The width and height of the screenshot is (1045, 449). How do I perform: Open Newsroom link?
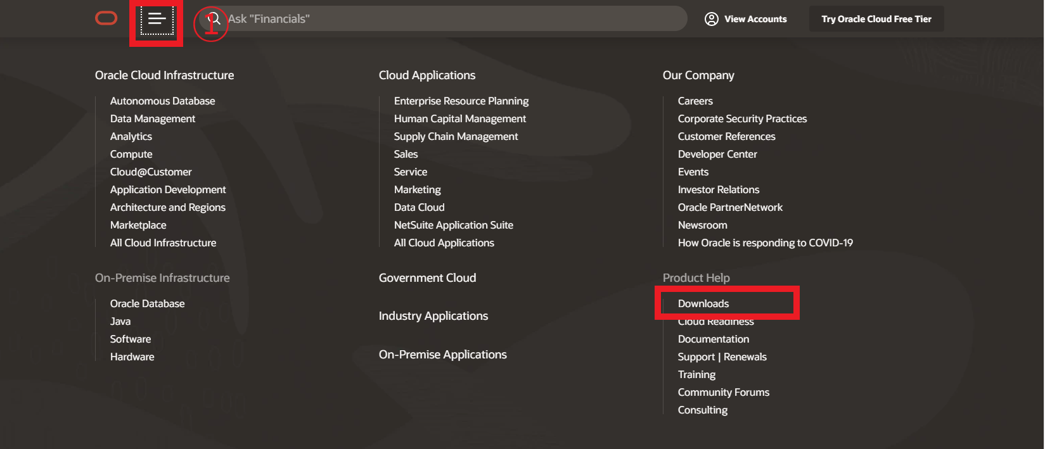[x=703, y=225]
